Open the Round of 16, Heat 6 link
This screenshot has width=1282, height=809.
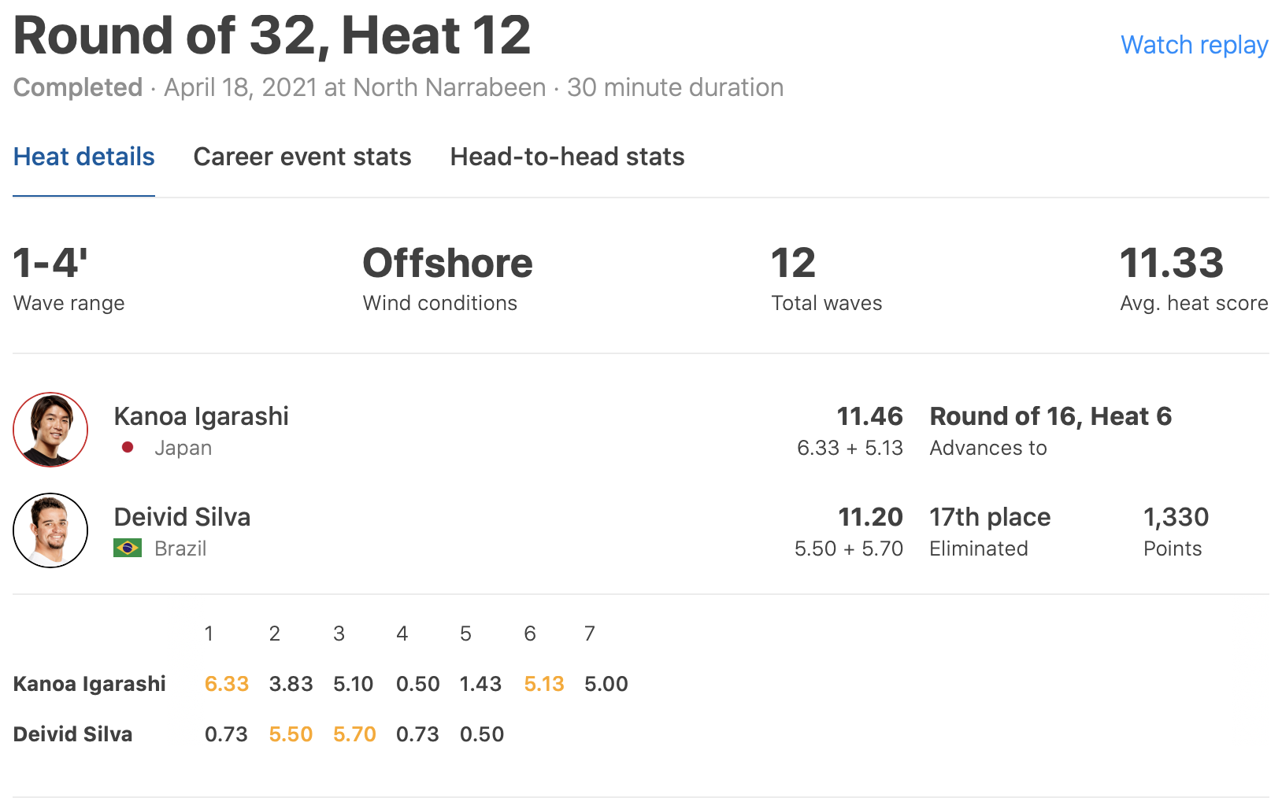click(1050, 416)
